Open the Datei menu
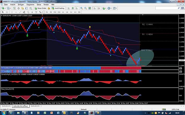Image resolution: width=185 pixels, height=115 pixels. click(x=6, y=5)
